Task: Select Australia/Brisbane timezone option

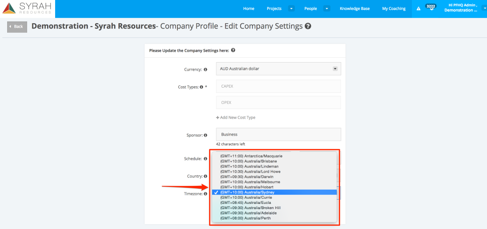Action: pos(274,161)
